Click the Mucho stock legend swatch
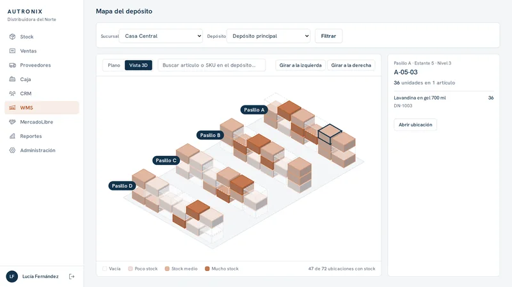 point(207,268)
